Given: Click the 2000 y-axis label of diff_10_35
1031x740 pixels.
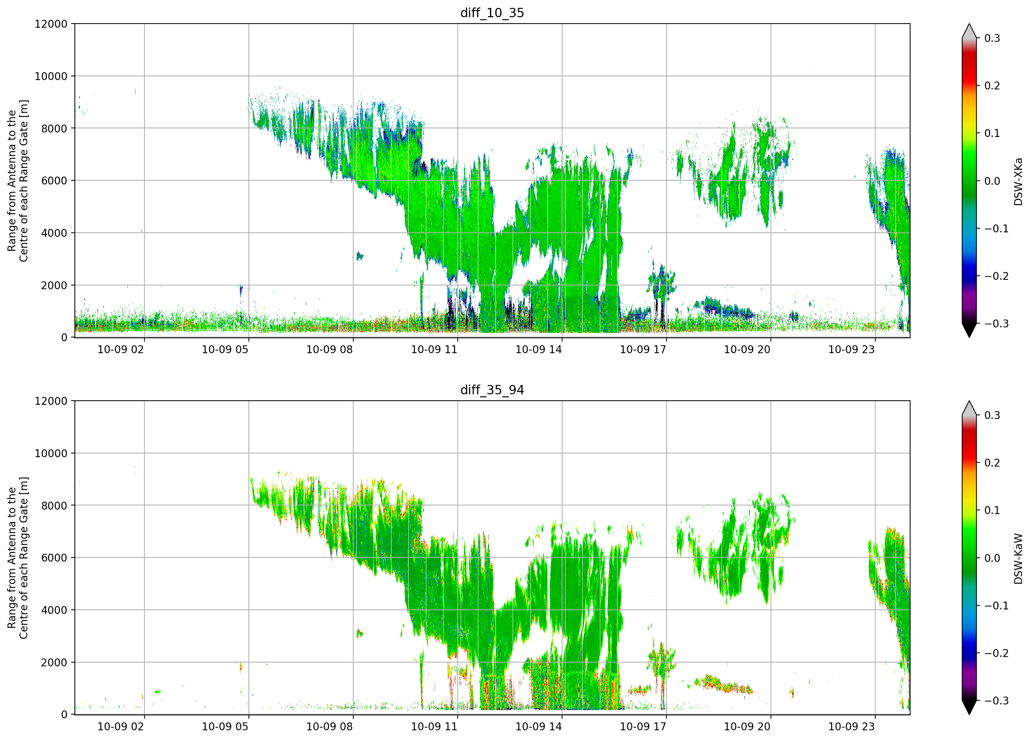Looking at the screenshot, I should (x=54, y=285).
